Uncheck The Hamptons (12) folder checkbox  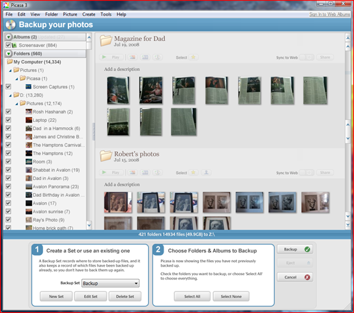point(8,153)
